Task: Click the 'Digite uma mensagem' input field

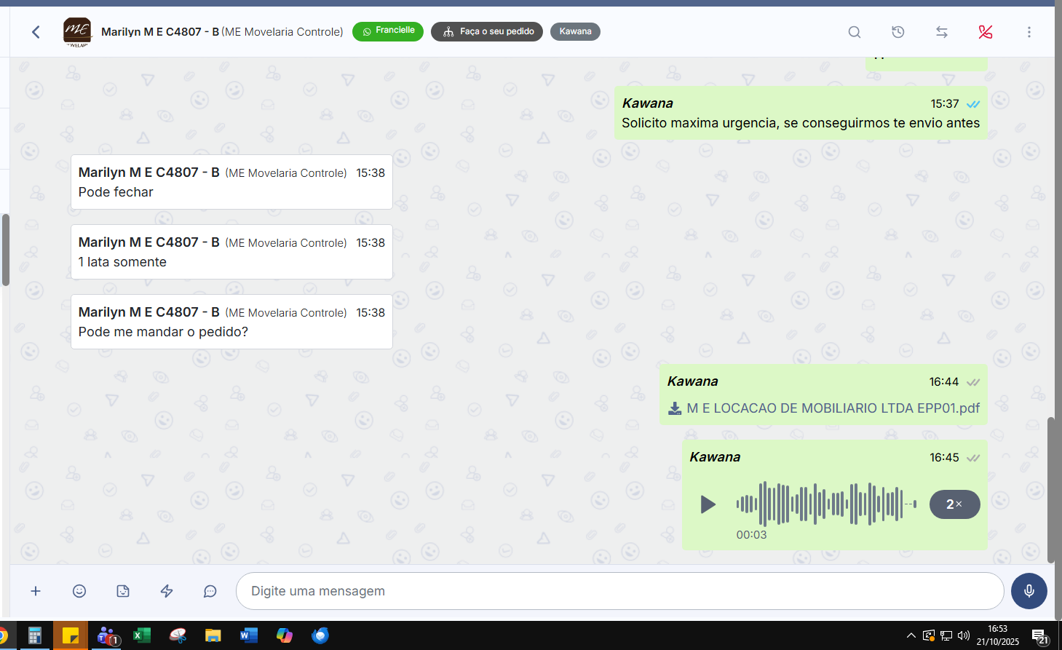Action: [x=619, y=591]
